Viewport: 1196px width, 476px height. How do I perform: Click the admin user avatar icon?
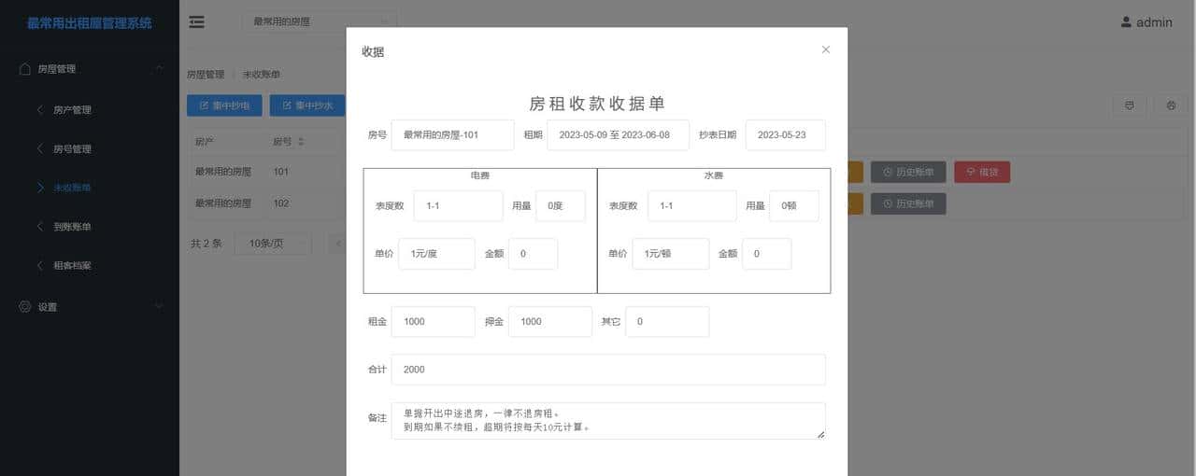(x=1126, y=21)
